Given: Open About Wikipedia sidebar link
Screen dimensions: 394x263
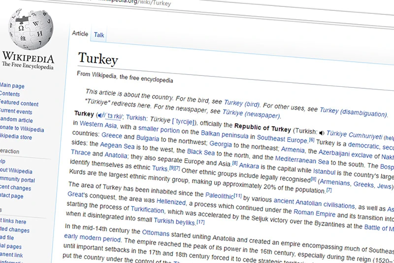Looking at the screenshot, I should [16, 171].
